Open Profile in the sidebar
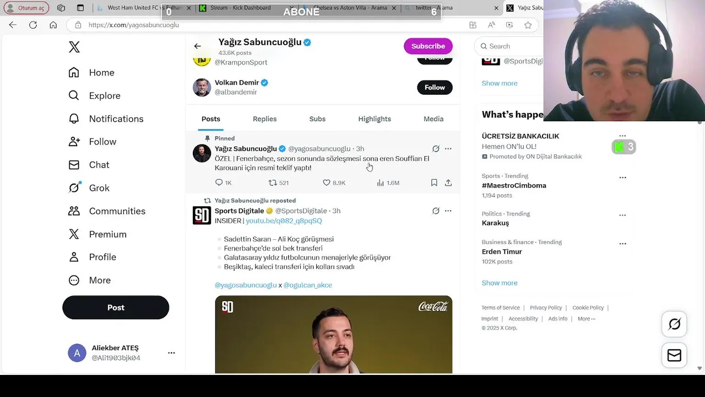The height and width of the screenshot is (397, 705). pyautogui.click(x=92, y=257)
